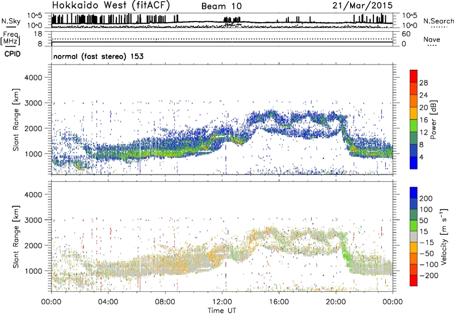Click the '04:00' time axis tick
The width and height of the screenshot is (454, 314).
coord(108,302)
